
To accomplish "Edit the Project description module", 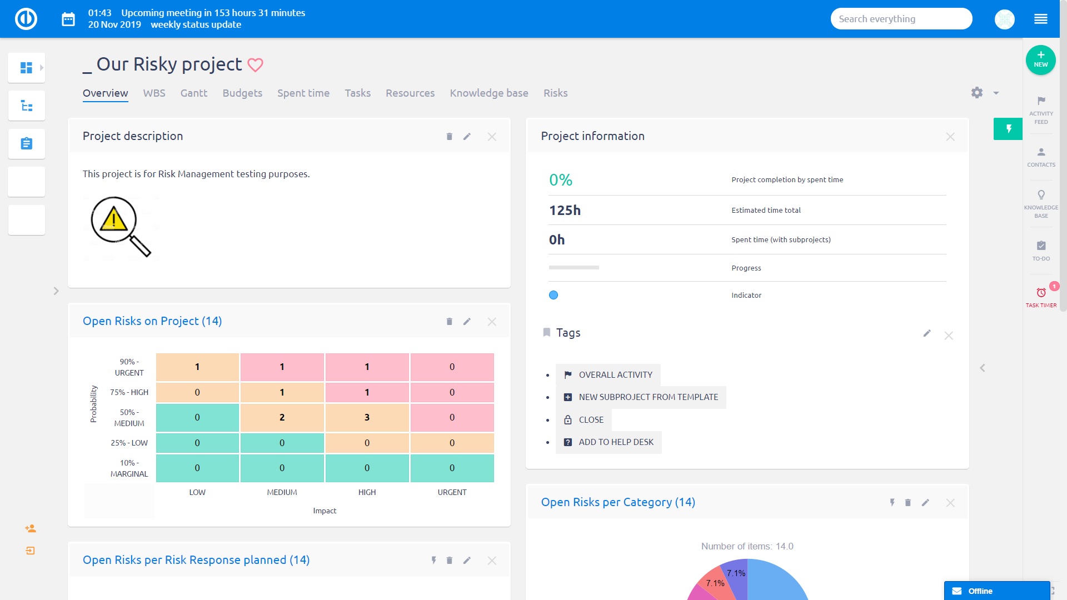I will pyautogui.click(x=467, y=137).
